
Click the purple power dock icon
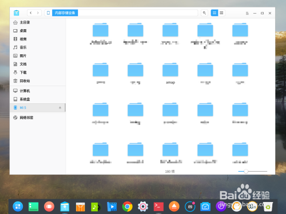pos(221,207)
